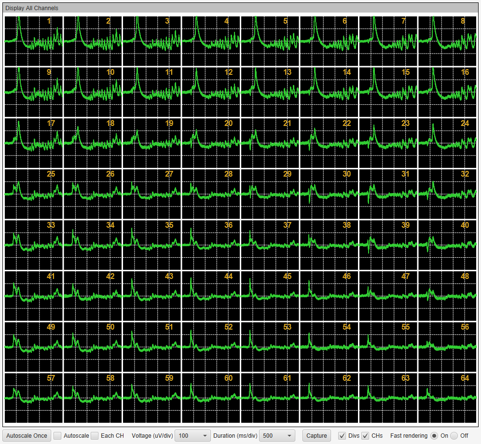The width and height of the screenshot is (481, 444).
Task: Select channel 27 waveform panel
Action: coord(151,194)
